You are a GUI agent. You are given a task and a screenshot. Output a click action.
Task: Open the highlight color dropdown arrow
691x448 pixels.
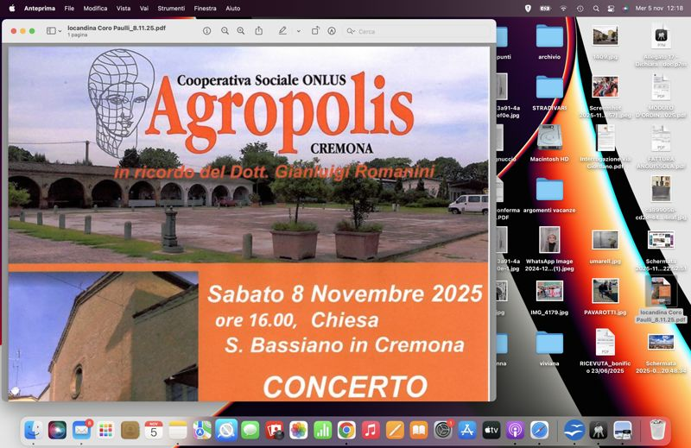299,31
